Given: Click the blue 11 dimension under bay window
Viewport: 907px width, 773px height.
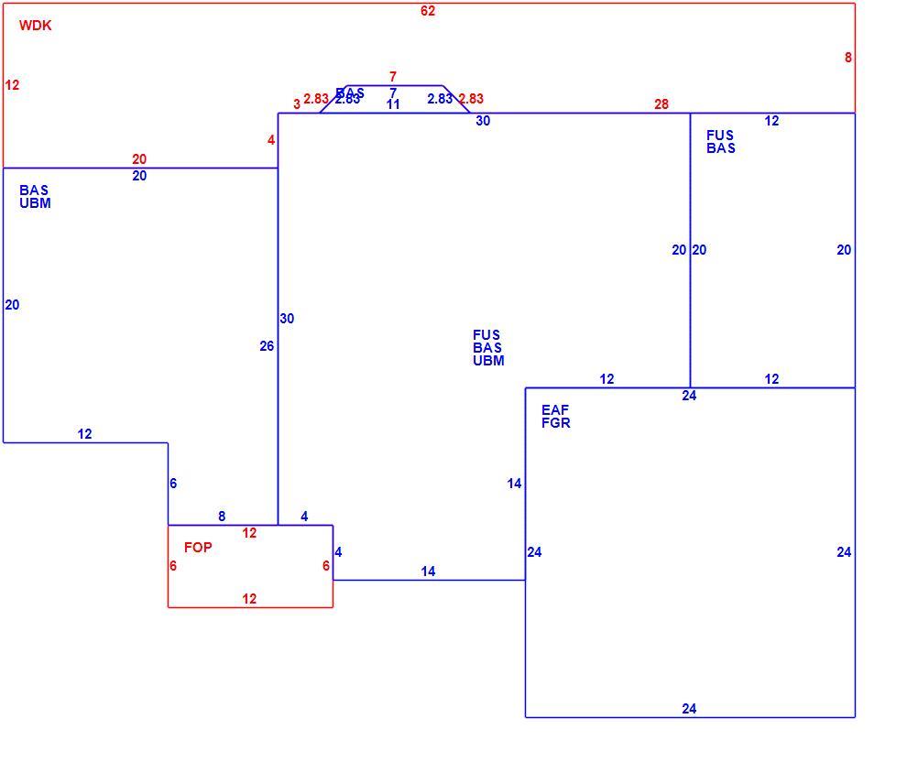Looking at the screenshot, I should point(393,104).
